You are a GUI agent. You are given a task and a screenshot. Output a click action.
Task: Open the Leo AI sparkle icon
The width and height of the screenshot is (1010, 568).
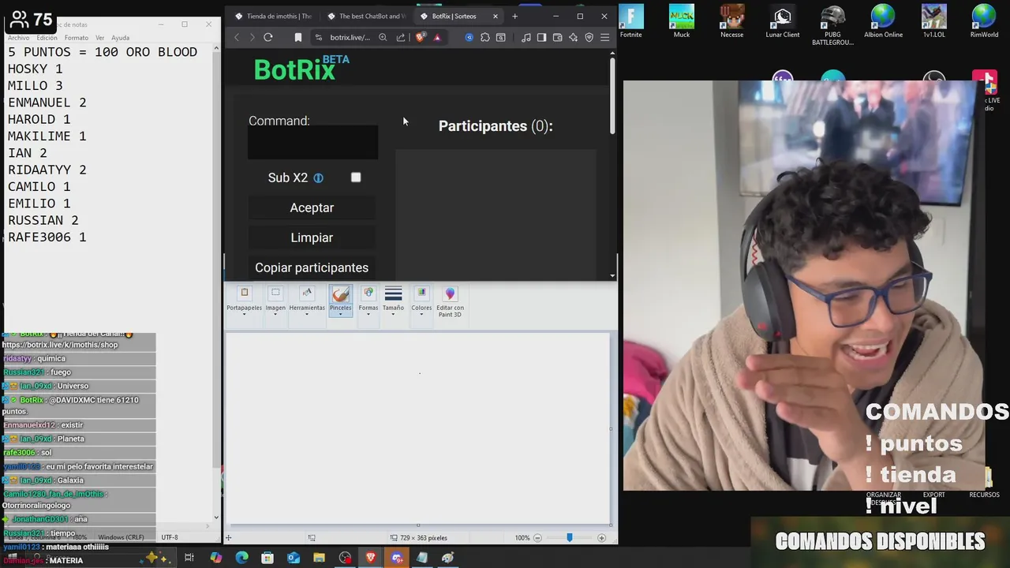(x=574, y=37)
